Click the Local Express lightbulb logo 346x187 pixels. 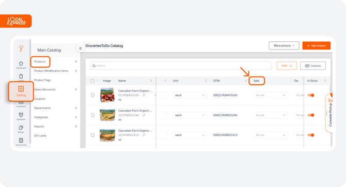pos(21,49)
